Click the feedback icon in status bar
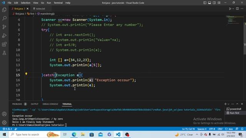This screenshot has height=138, width=246. [x=237, y=129]
